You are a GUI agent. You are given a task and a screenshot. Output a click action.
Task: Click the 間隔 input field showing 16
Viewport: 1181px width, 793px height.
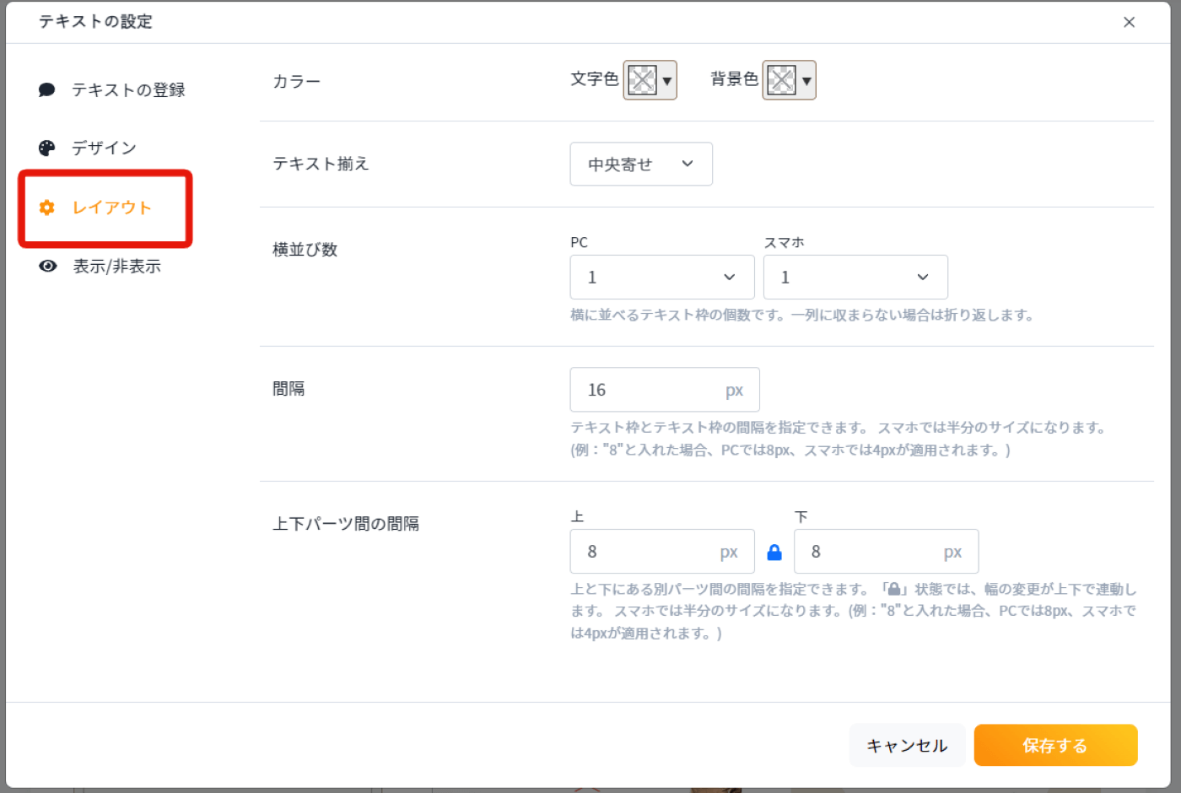tap(665, 390)
